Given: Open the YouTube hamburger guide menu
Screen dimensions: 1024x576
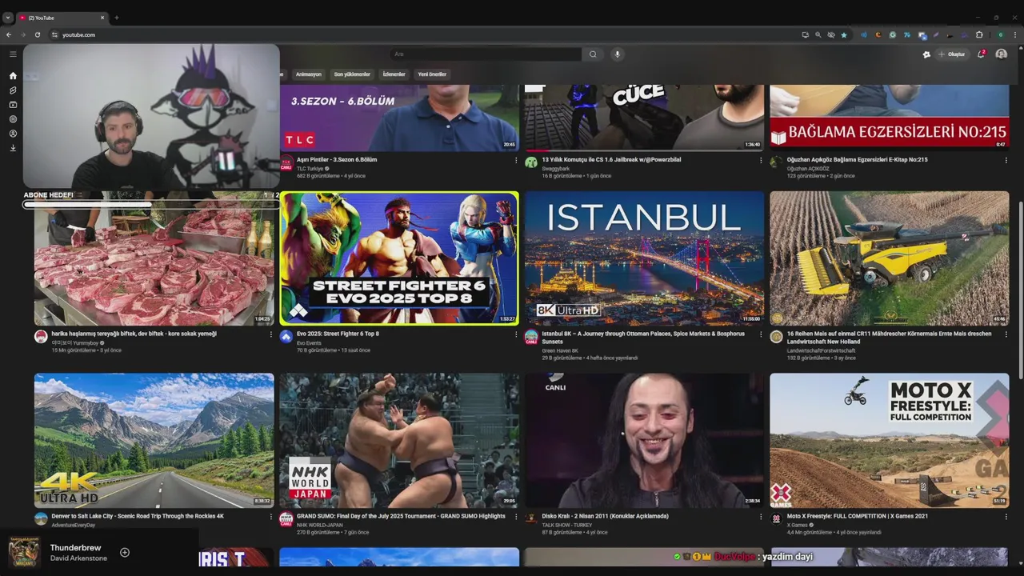Looking at the screenshot, I should pyautogui.click(x=13, y=54).
